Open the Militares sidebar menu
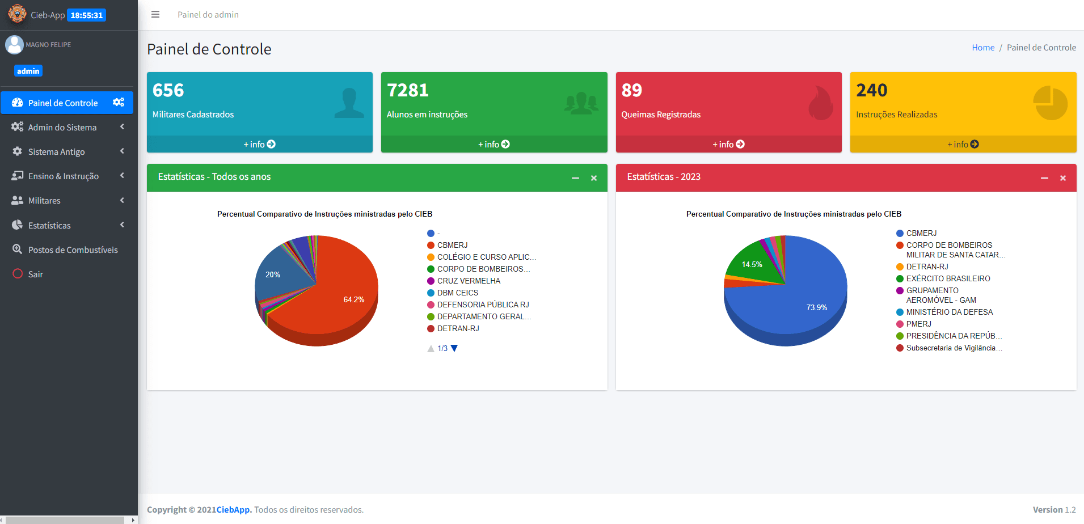This screenshot has height=524, width=1084. pyautogui.click(x=44, y=201)
